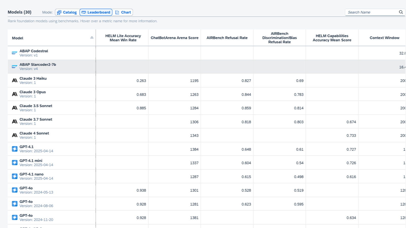
Task: Click the 1337 score for GPT-4.1 mini
Action: pos(194,163)
